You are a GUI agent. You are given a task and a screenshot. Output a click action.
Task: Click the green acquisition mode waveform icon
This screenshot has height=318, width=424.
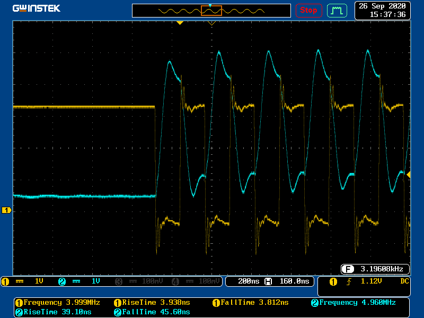coord(336,10)
